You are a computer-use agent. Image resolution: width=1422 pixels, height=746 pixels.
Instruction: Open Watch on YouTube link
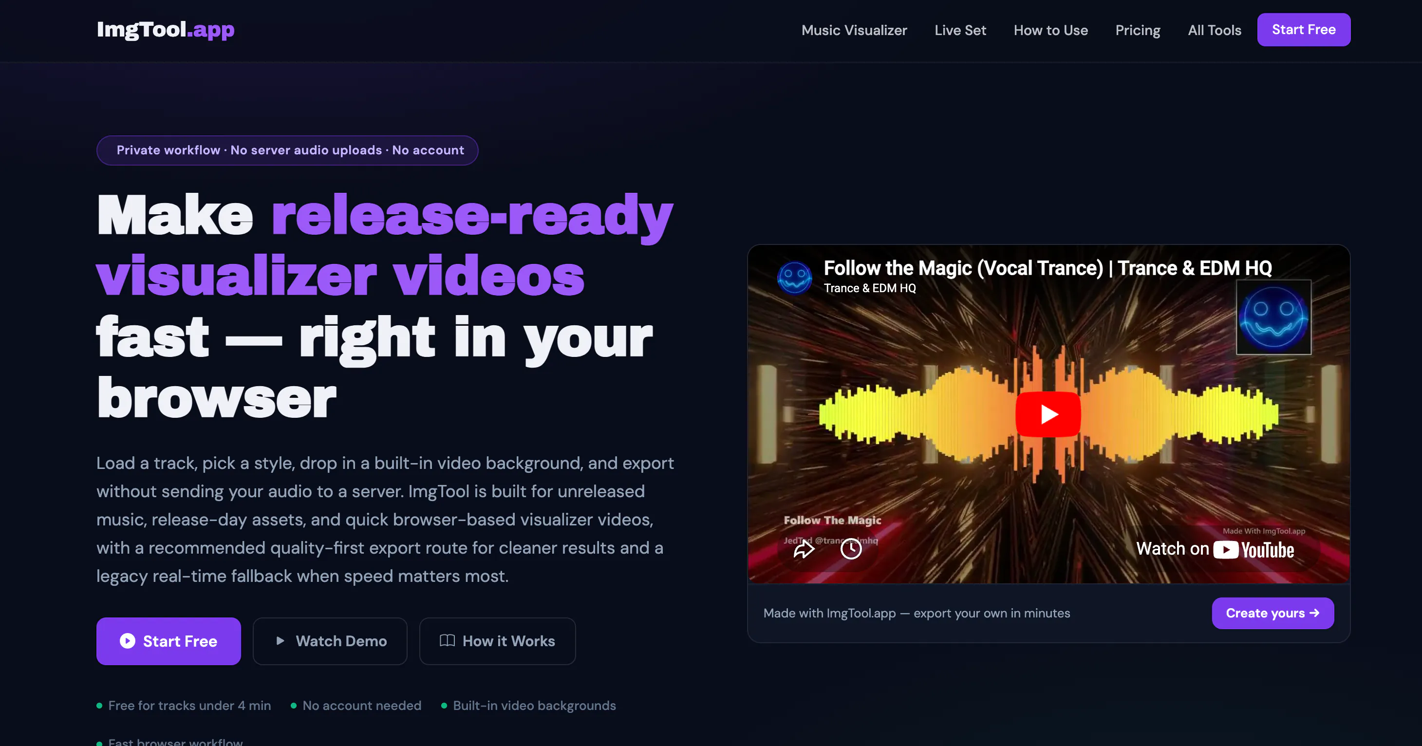1215,549
